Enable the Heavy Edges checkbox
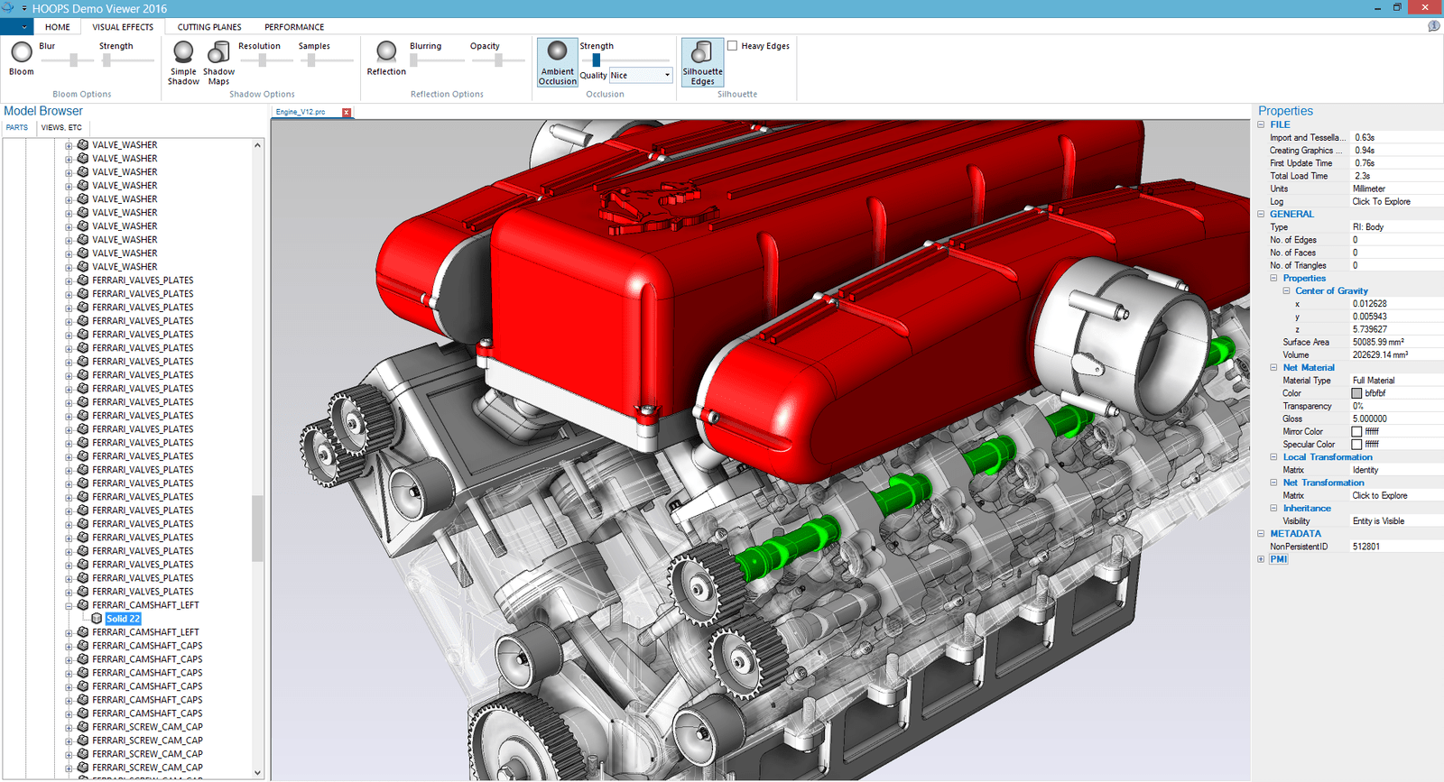This screenshot has width=1444, height=782. click(733, 46)
